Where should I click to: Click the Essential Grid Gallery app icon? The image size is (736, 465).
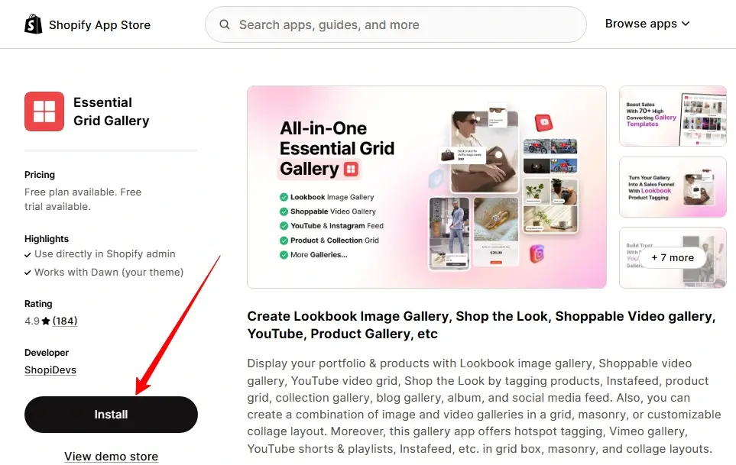[x=44, y=111]
